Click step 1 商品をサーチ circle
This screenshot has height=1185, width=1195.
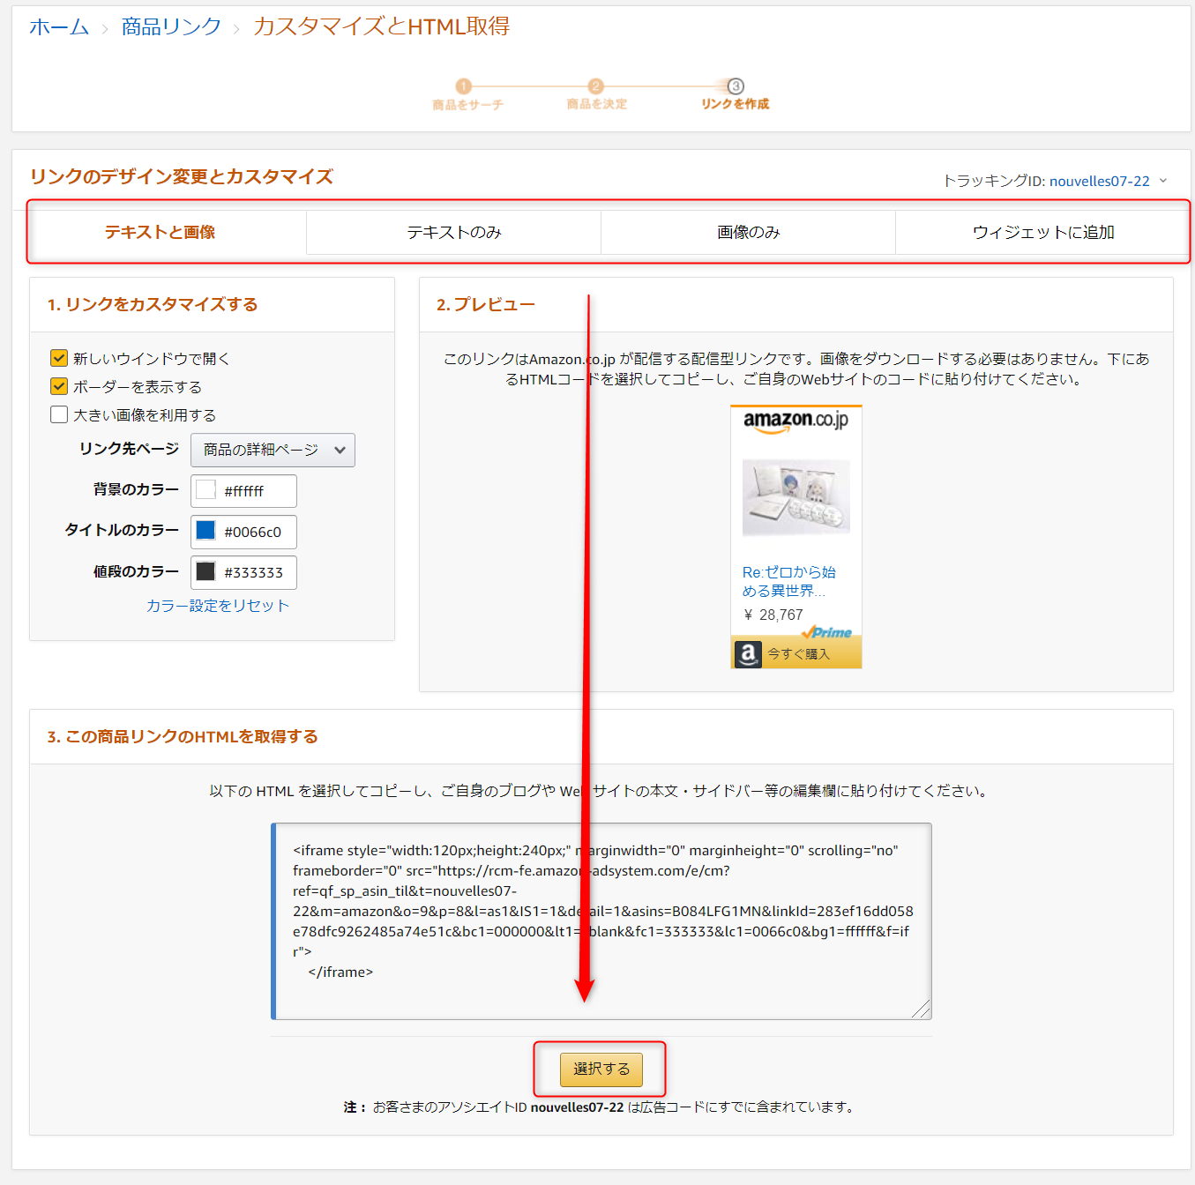(464, 86)
